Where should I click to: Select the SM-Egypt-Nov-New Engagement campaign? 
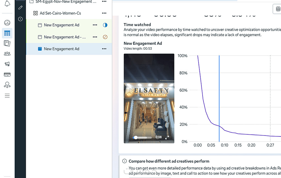[66, 2]
